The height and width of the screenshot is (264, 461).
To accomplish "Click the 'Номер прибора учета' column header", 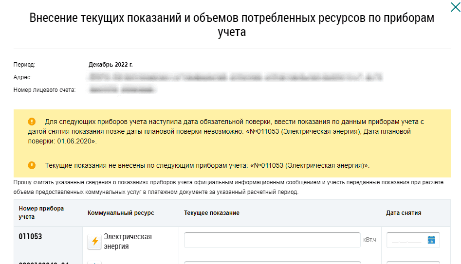I will pyautogui.click(x=41, y=212).
